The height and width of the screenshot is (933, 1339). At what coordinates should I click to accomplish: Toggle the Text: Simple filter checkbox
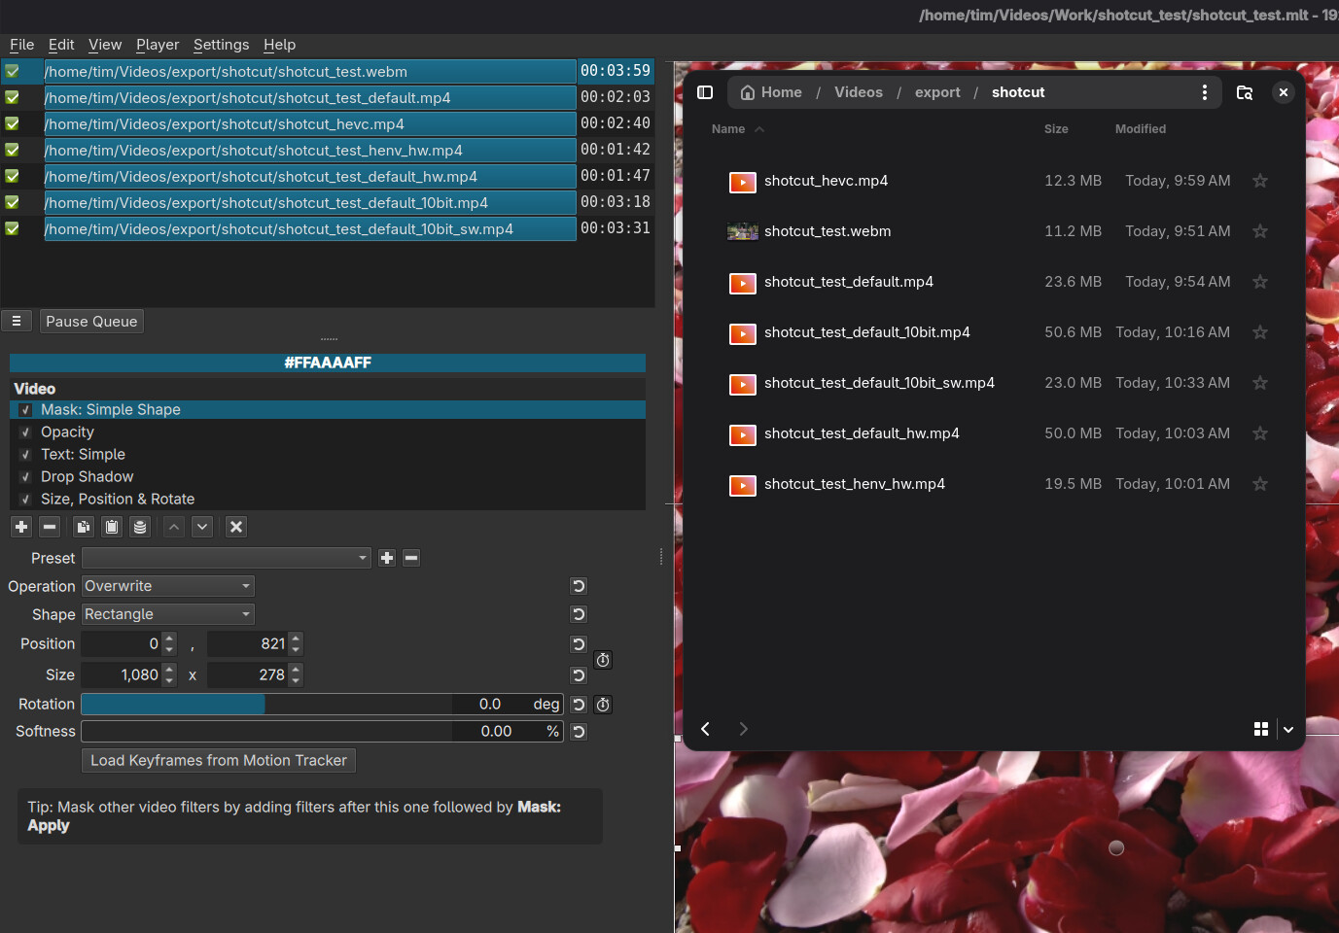click(x=26, y=455)
